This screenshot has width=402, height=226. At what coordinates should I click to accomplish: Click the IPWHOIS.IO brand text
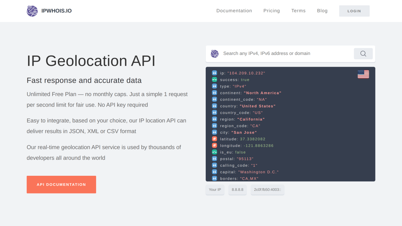coord(57,11)
